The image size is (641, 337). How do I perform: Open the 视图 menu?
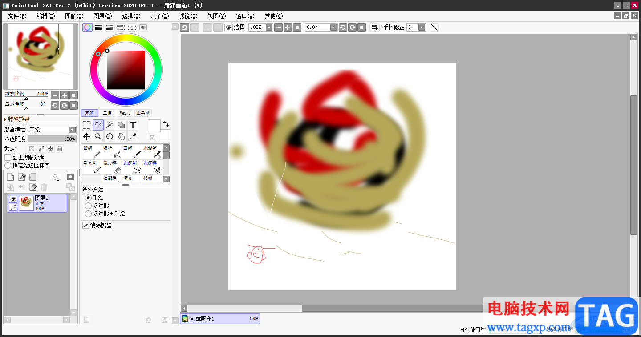pos(217,16)
